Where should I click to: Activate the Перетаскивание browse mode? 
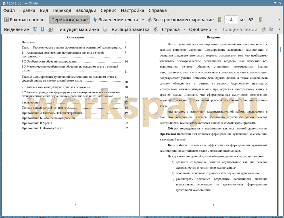69,20
